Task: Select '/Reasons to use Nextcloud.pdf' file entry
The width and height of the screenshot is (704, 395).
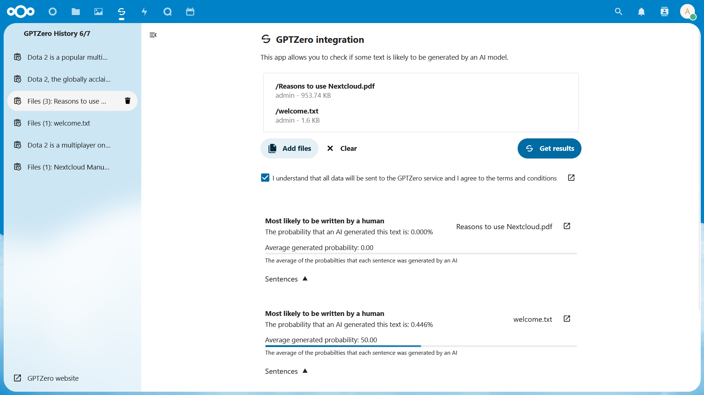Action: (325, 90)
